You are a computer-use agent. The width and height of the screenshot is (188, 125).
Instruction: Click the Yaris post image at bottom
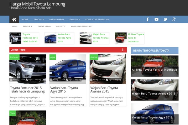[28, 118]
